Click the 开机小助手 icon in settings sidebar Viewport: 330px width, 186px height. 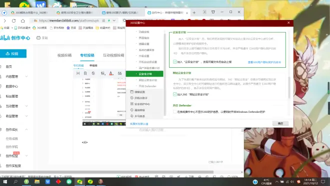131,98
